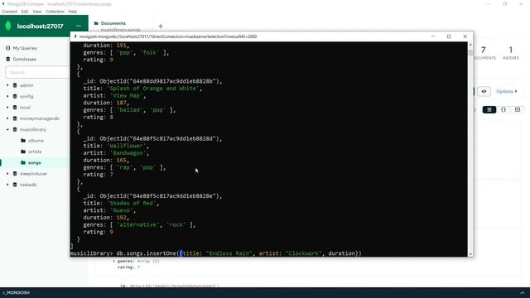530x298 pixels.
Task: Select the config database icon
Action: 15,96
